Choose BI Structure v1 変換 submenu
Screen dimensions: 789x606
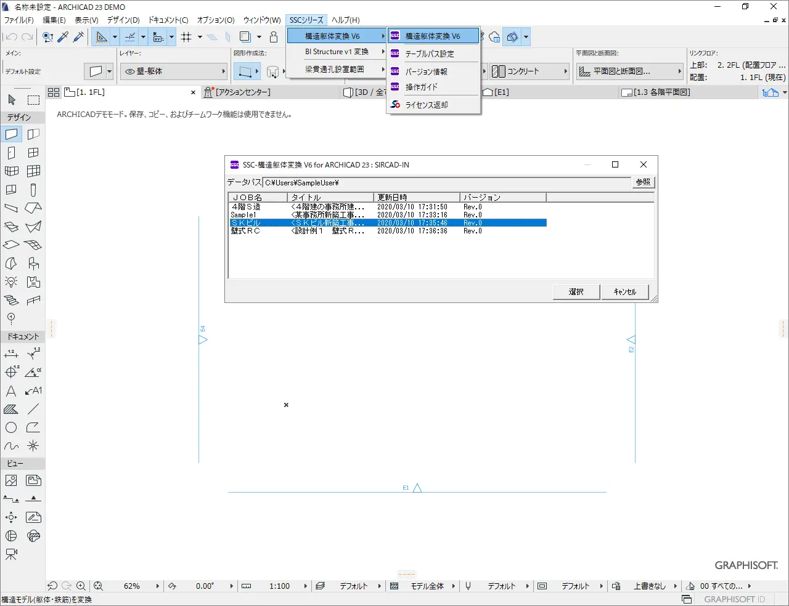(x=337, y=52)
